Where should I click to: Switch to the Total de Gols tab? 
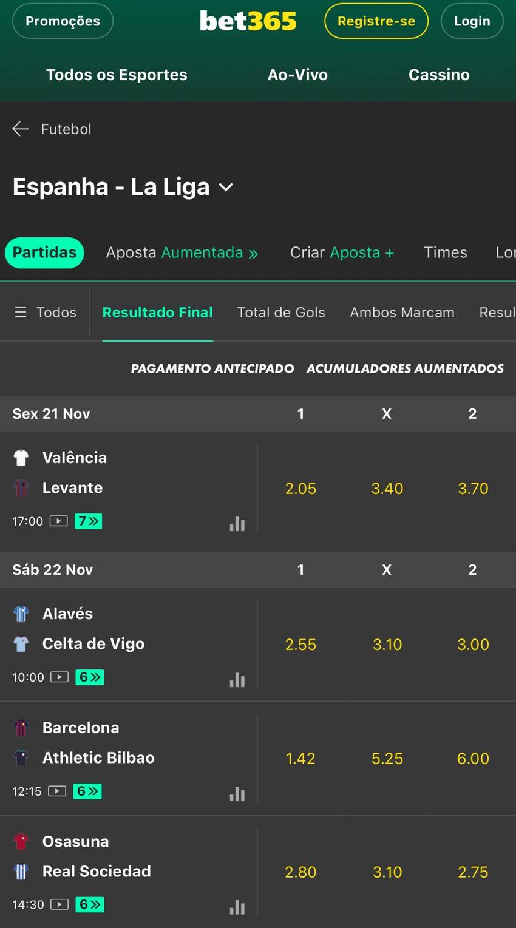(281, 311)
